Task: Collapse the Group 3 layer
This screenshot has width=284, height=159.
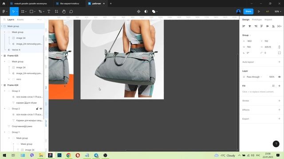Action: tap(4, 91)
